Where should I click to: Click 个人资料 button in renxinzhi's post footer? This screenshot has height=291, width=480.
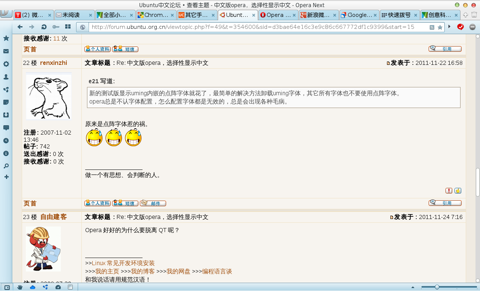97,203
